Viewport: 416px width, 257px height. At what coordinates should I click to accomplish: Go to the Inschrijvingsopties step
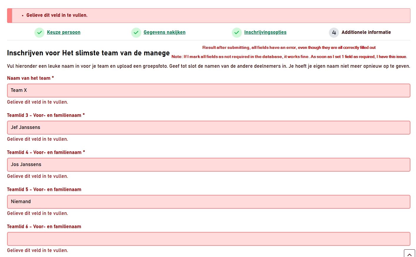pos(265,32)
